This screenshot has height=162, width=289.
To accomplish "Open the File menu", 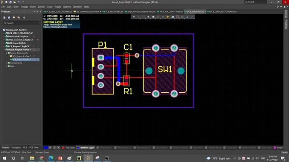I will click(3, 7).
